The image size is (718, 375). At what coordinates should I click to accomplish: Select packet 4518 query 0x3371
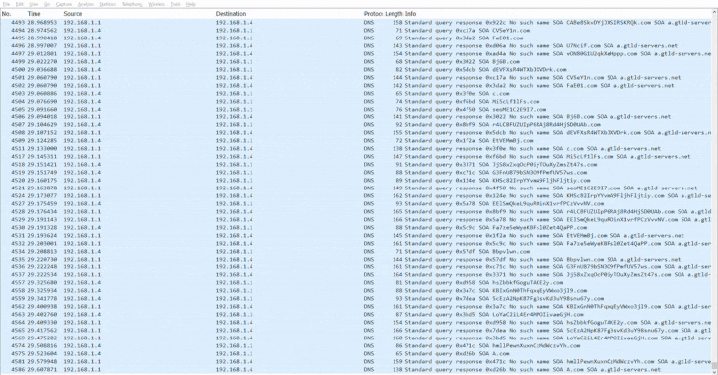coord(356,164)
